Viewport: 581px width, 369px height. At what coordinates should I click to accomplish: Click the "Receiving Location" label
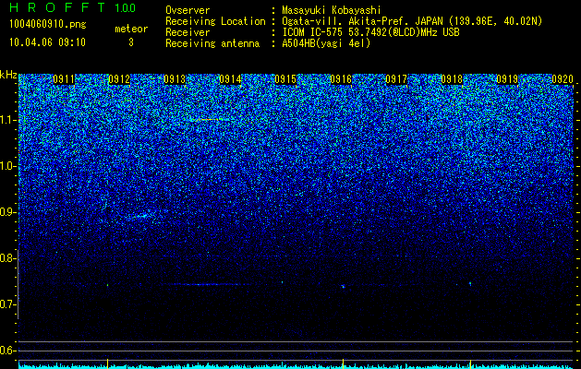tap(215, 21)
